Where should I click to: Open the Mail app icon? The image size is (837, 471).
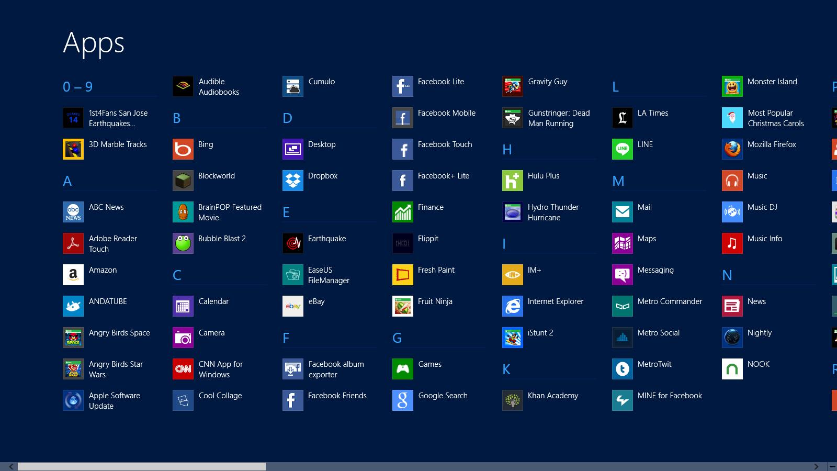[x=623, y=212]
